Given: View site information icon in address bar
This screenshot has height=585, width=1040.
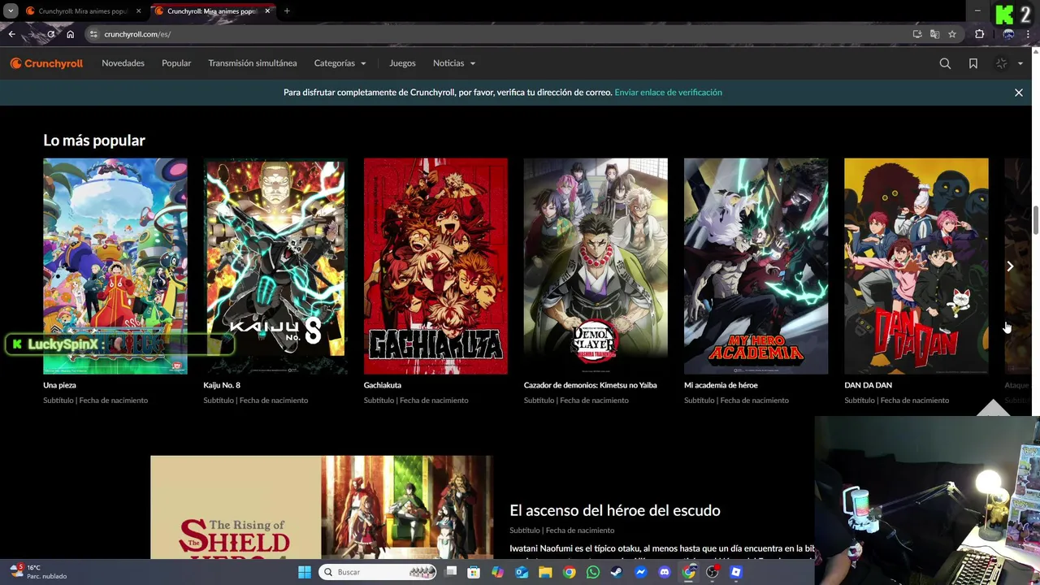Looking at the screenshot, I should [x=93, y=34].
